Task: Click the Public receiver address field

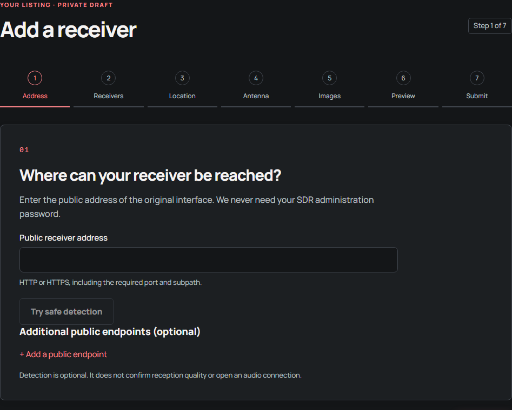Action: point(209,259)
